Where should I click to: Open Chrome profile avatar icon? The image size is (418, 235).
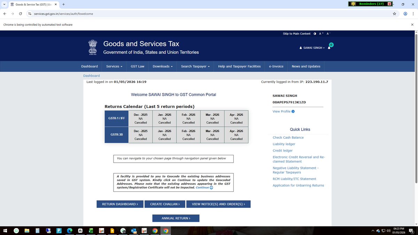(x=405, y=14)
